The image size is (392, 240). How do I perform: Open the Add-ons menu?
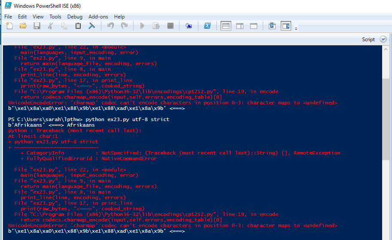[98, 16]
